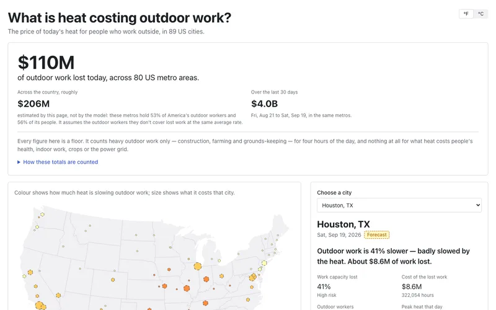Expand 'How these totals are counted'
The height and width of the screenshot is (310, 496).
58,162
